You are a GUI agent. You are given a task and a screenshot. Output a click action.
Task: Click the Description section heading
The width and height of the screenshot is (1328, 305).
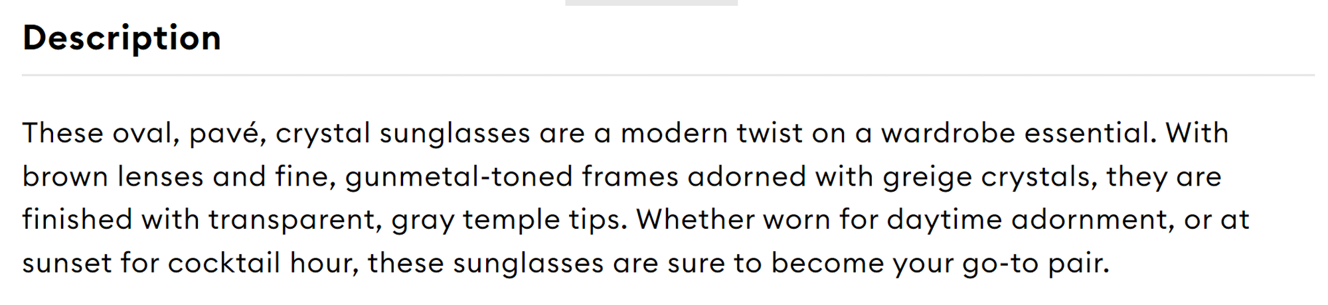point(122,38)
